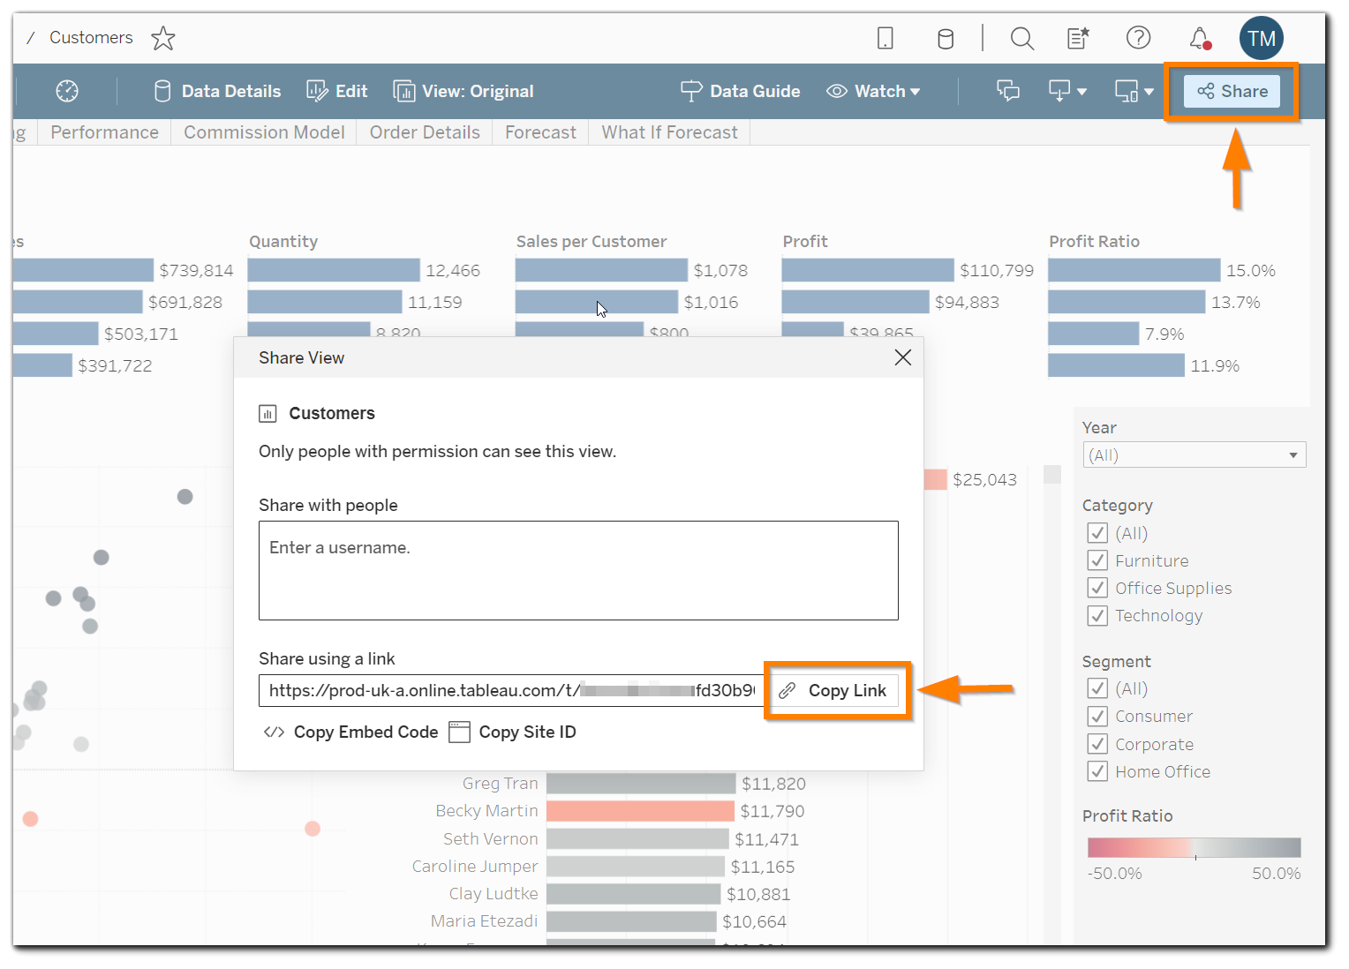Screen dimensions: 1349x969
Task: Open Data Details from the toolbar
Action: coord(216,91)
